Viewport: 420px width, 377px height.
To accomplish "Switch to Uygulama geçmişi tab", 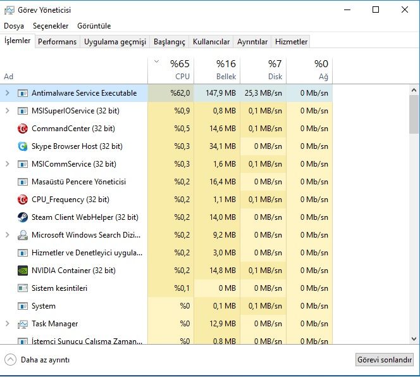I will pos(115,42).
